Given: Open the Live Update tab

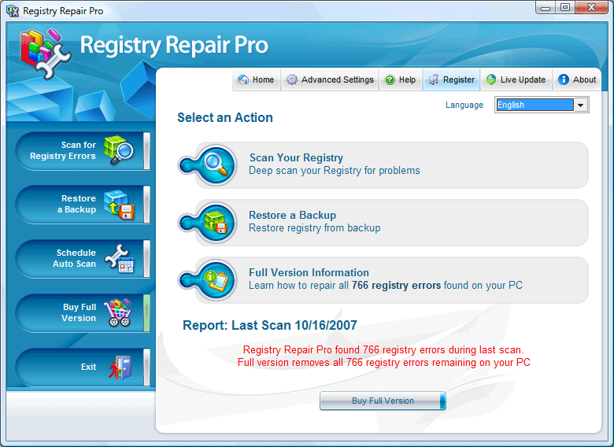Looking at the screenshot, I should (516, 79).
